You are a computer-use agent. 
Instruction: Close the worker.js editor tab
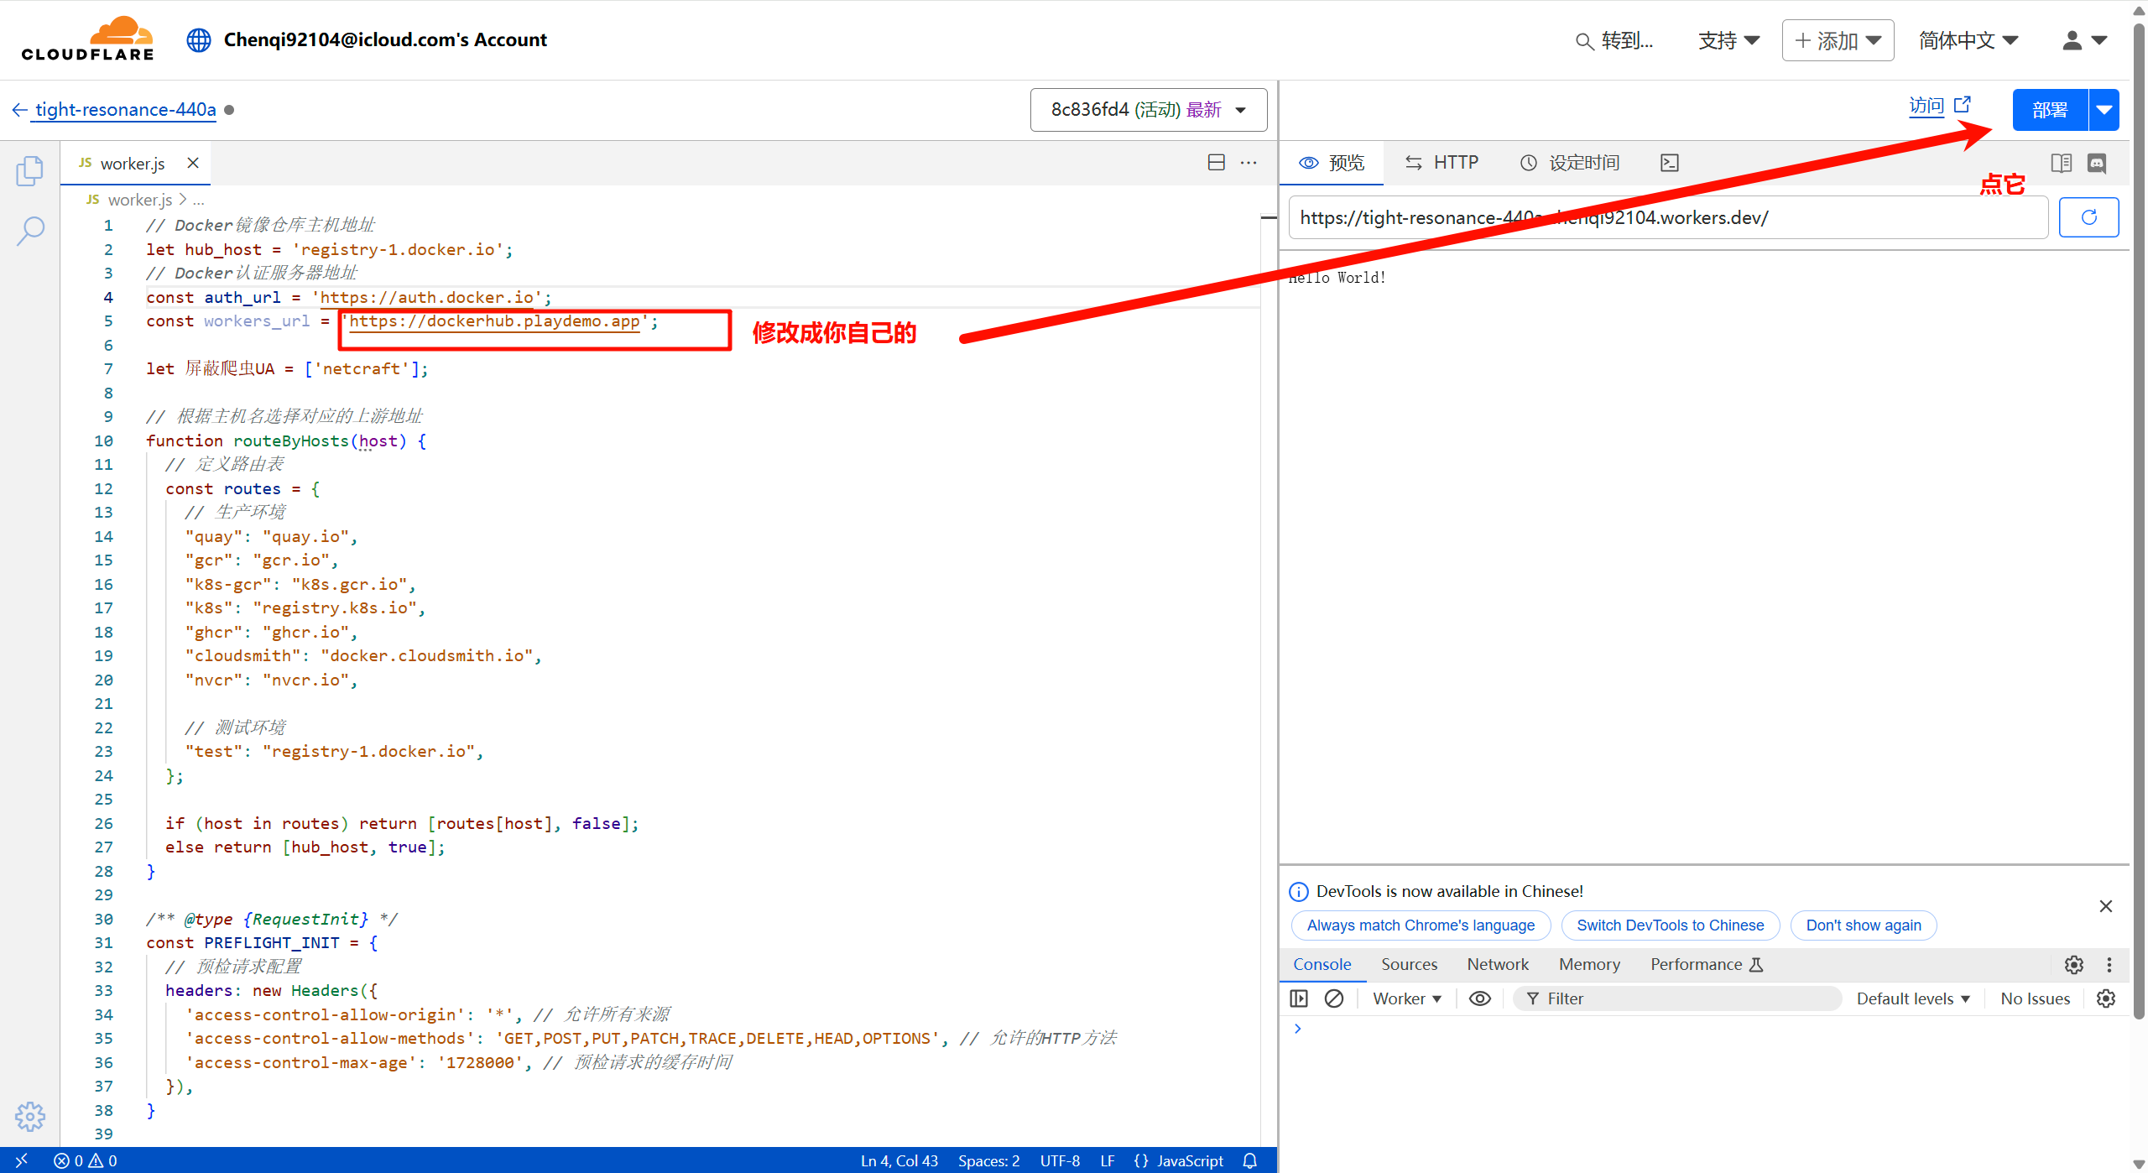[x=193, y=163]
